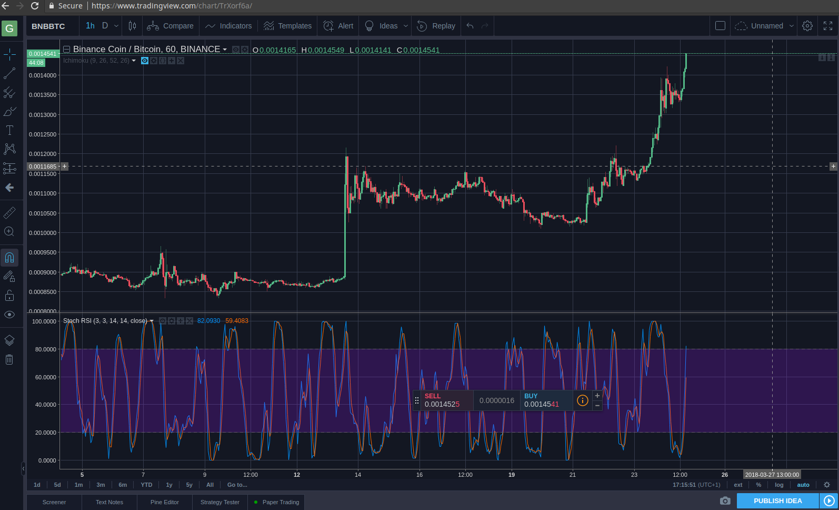Toggle percent scale

click(x=758, y=485)
